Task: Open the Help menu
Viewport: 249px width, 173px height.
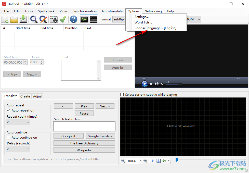Action: click(170, 11)
